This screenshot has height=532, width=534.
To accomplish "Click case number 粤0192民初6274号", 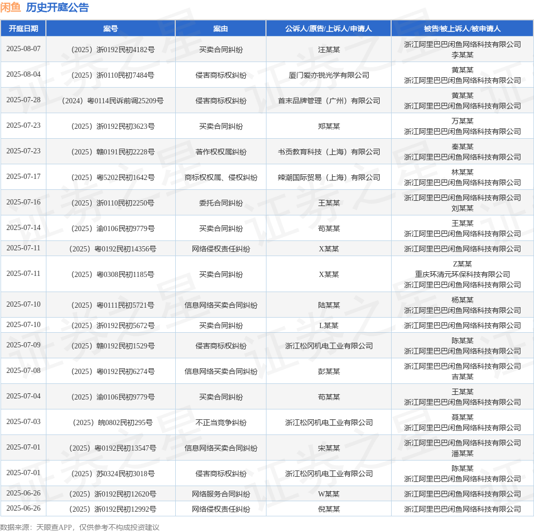I will click(x=113, y=371).
